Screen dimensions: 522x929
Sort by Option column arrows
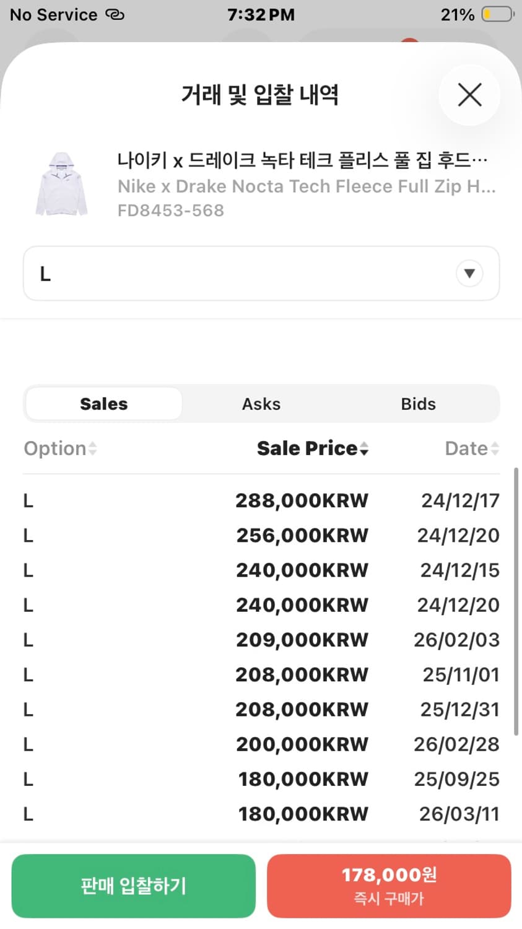coord(92,448)
